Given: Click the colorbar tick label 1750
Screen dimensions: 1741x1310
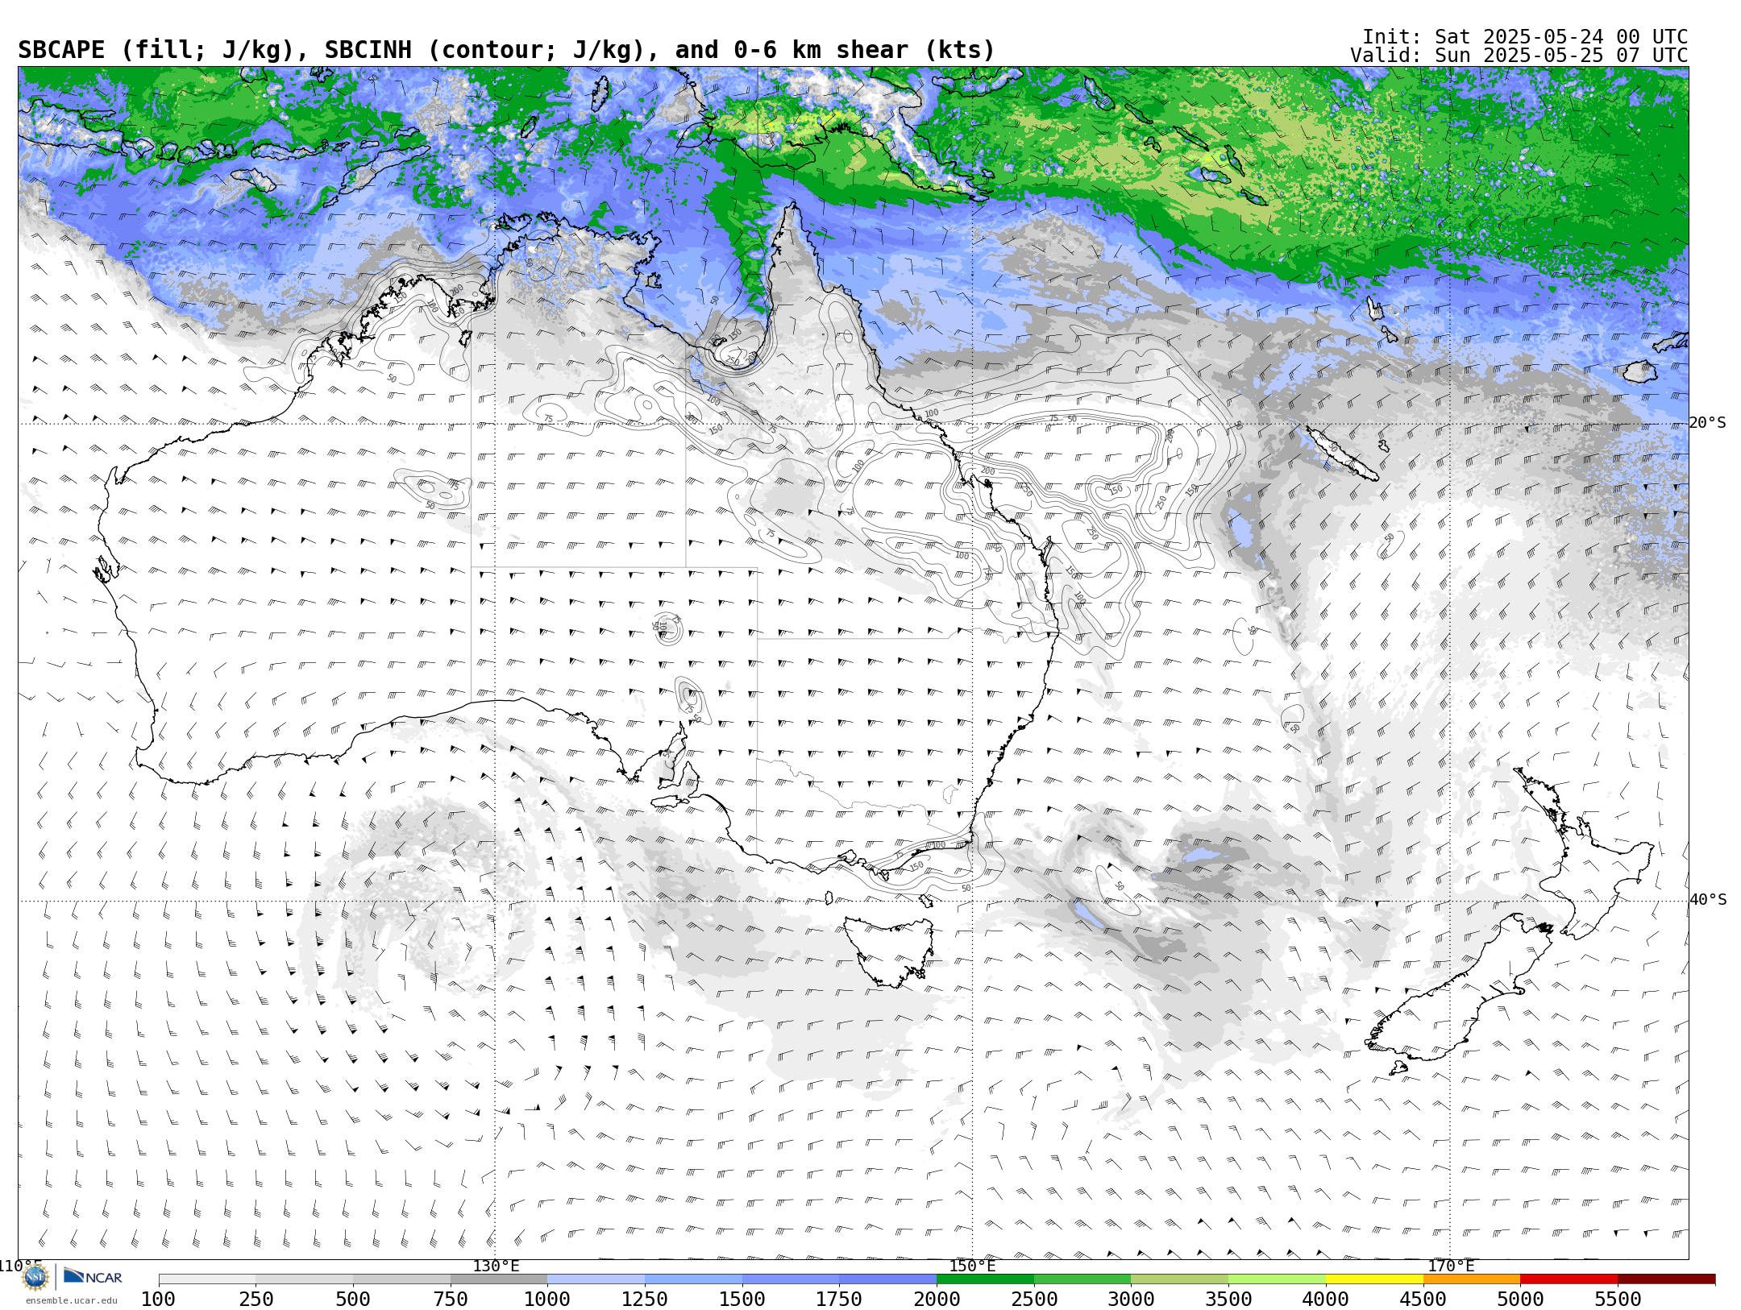Looking at the screenshot, I should coord(839,1299).
